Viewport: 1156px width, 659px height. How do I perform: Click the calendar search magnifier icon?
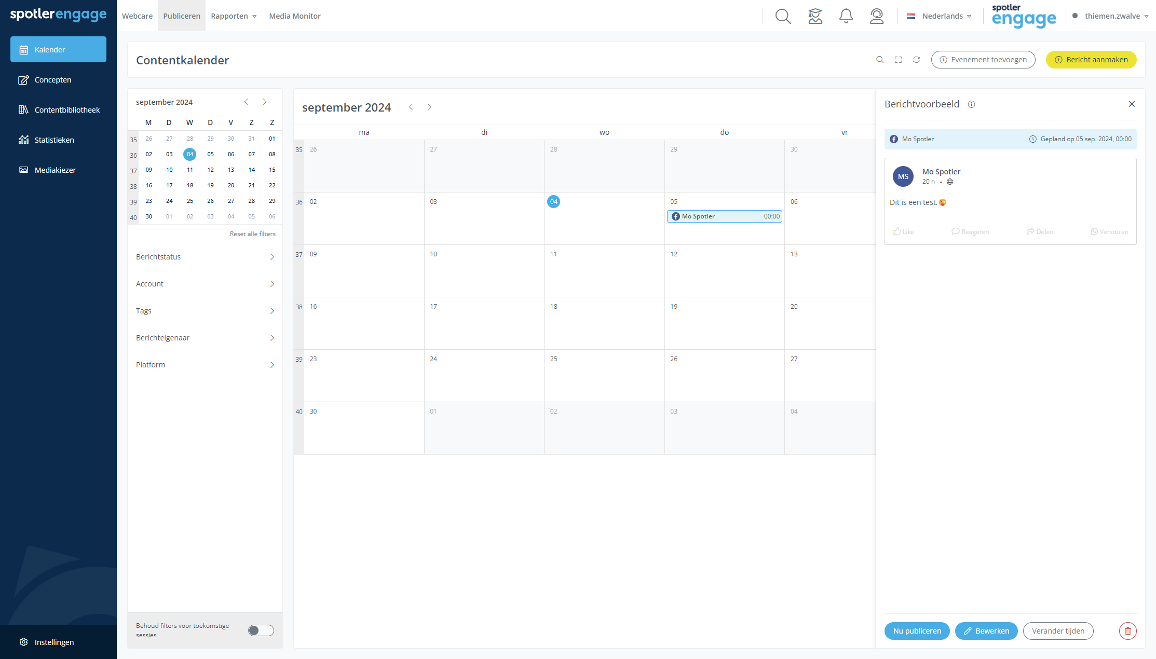pyautogui.click(x=880, y=60)
